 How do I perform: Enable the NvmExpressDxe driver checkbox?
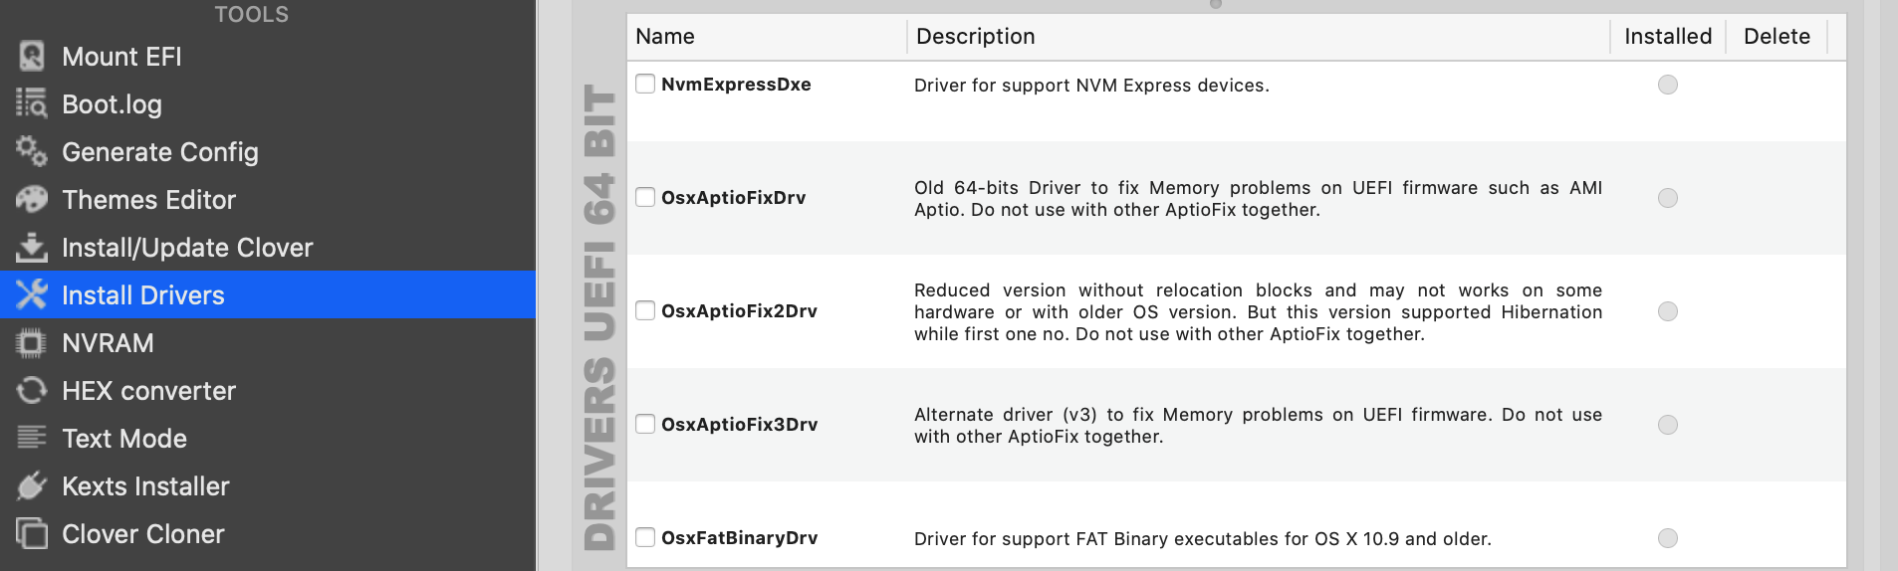point(645,85)
